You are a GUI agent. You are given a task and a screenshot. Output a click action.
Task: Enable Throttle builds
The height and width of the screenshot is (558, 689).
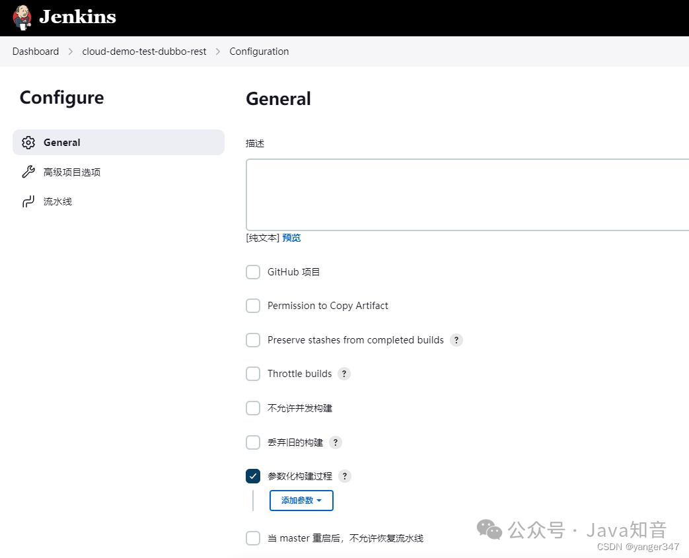point(253,373)
